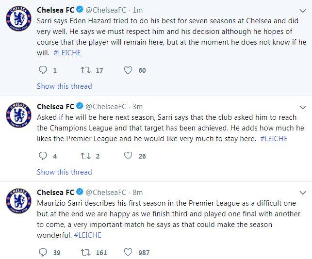Reply to the Eden Hazard tweet

(x=43, y=70)
